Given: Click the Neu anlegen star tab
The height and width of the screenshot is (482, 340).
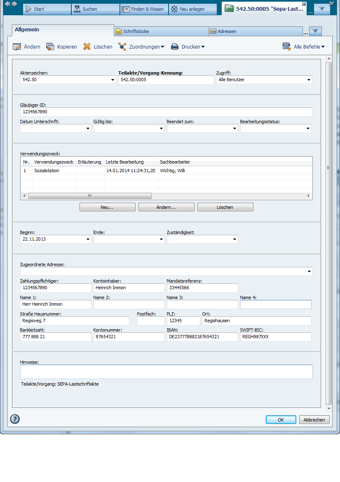Looking at the screenshot, I should click(x=192, y=9).
